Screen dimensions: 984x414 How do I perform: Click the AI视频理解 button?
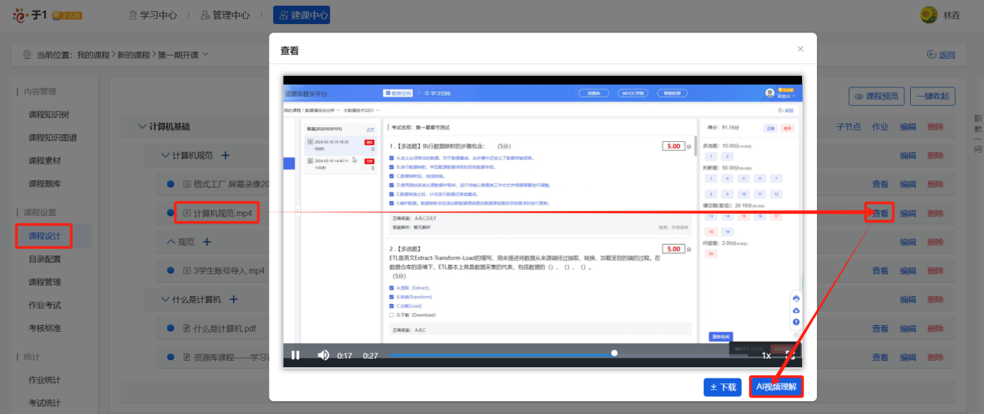(776, 387)
